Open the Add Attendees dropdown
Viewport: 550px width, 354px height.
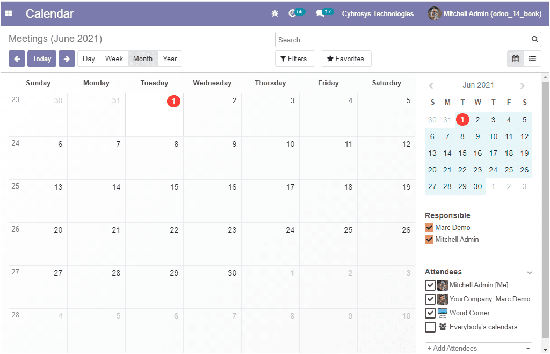coord(477,348)
